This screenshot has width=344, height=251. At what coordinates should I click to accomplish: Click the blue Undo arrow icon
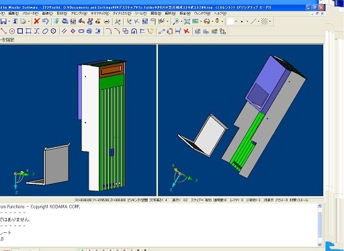pos(46,21)
